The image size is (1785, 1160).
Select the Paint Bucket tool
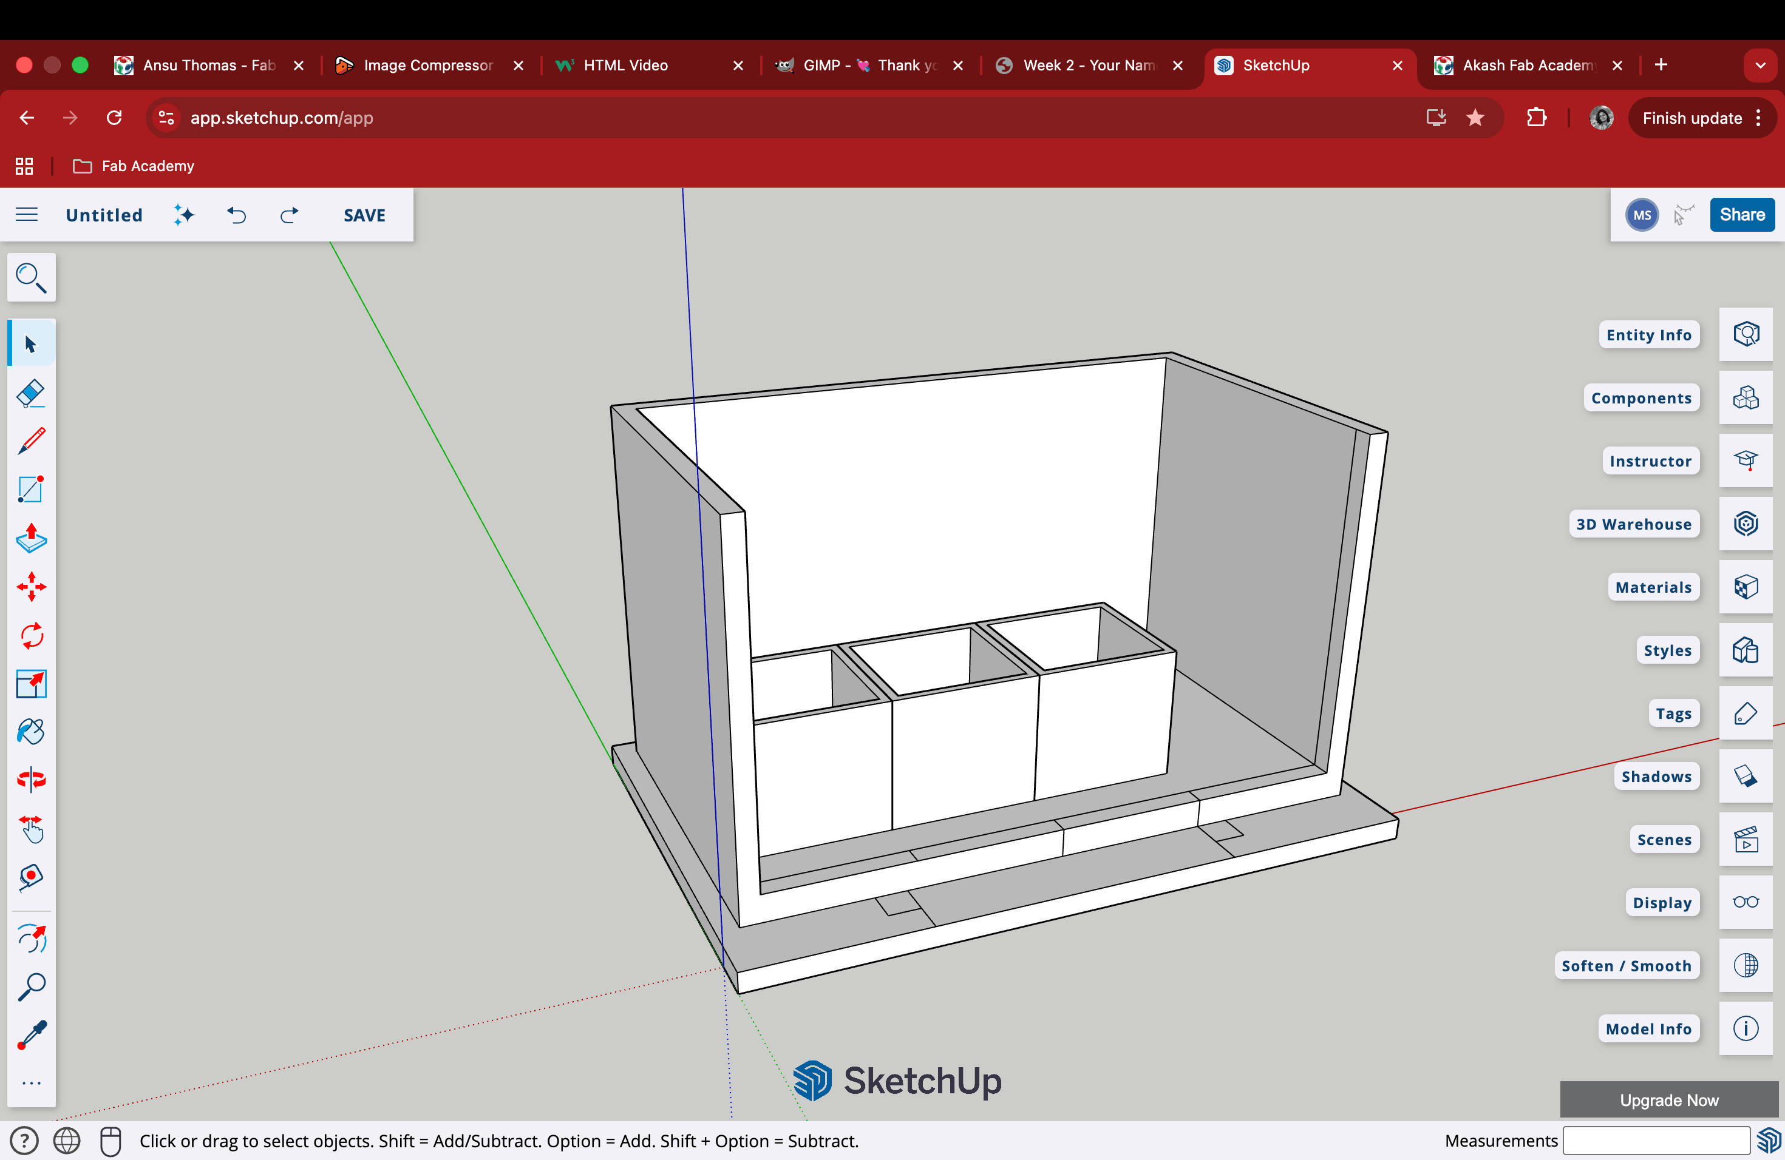point(31,731)
